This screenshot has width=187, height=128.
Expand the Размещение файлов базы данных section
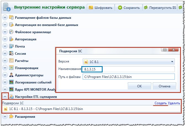[x=5, y=17]
